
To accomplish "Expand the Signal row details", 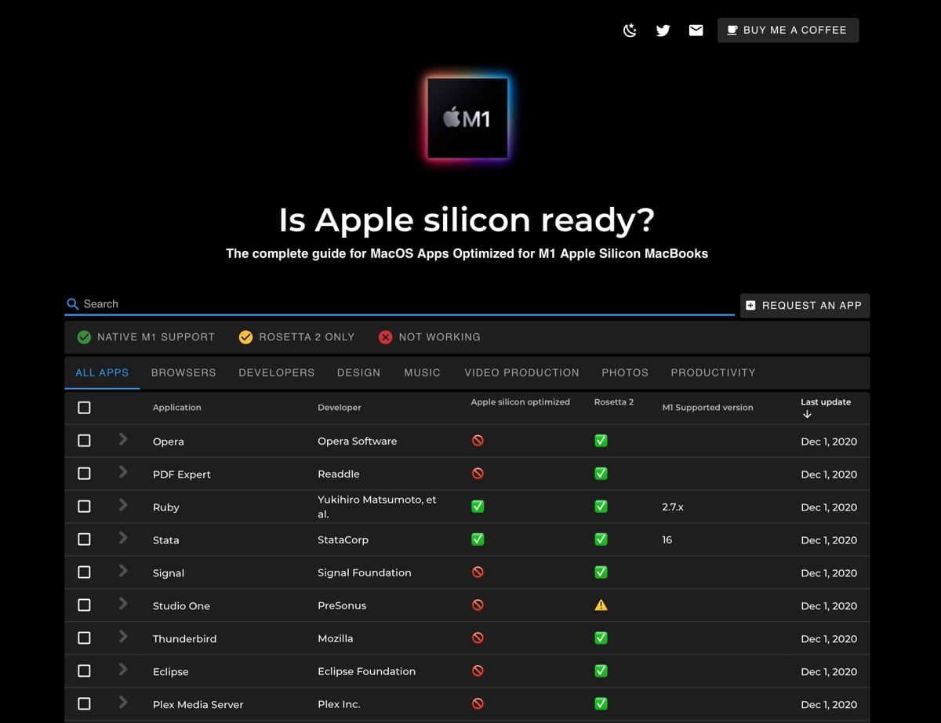I will tap(123, 571).
